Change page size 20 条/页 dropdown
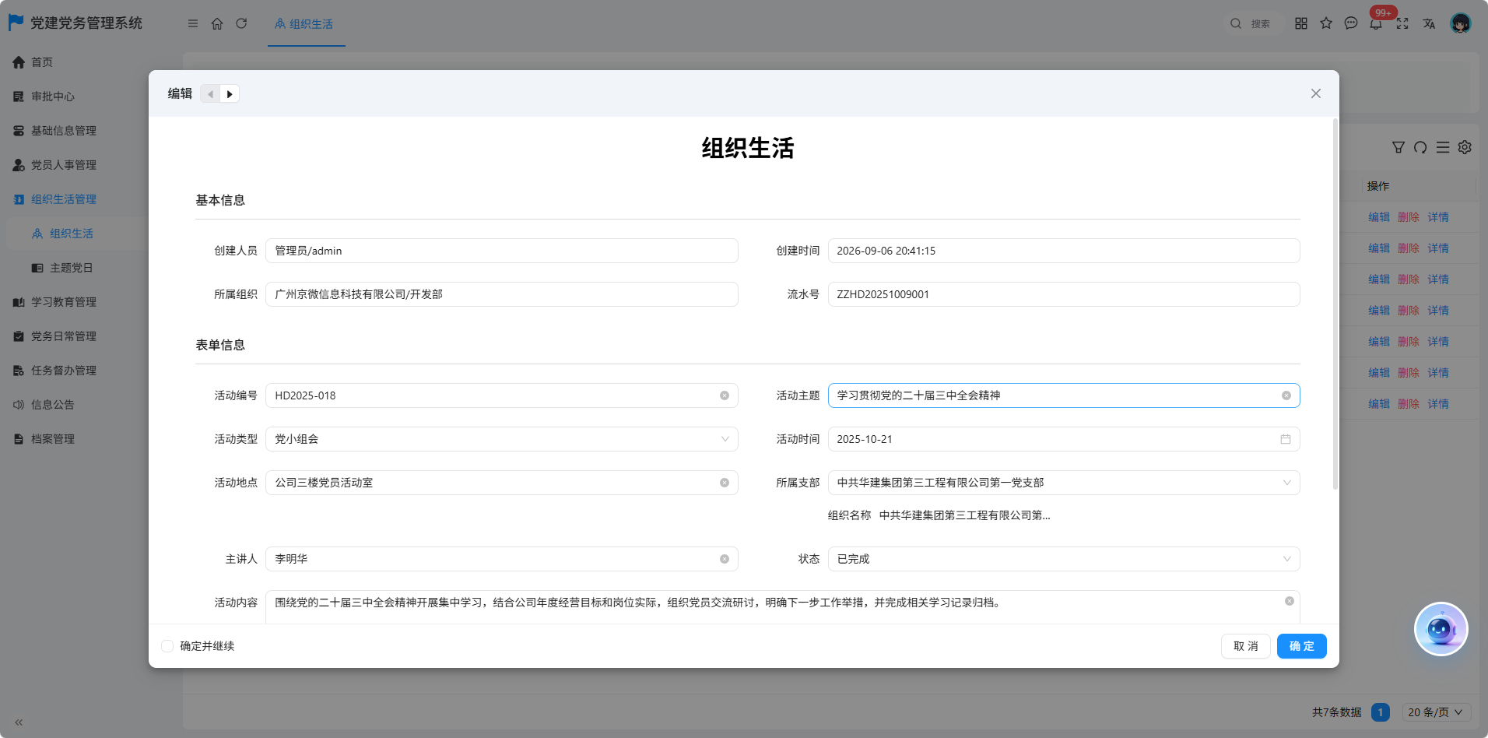1488x738 pixels. click(x=1436, y=712)
